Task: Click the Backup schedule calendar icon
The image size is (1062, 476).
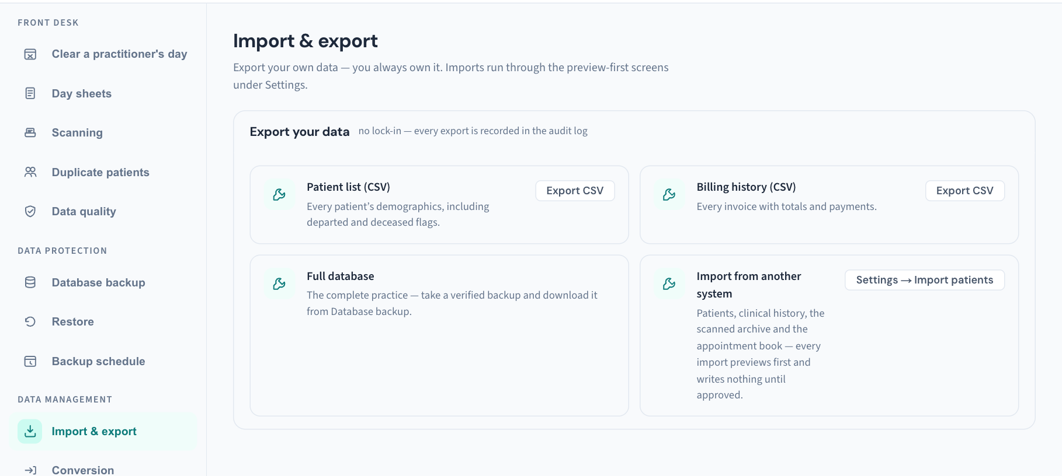Action: pyautogui.click(x=30, y=361)
